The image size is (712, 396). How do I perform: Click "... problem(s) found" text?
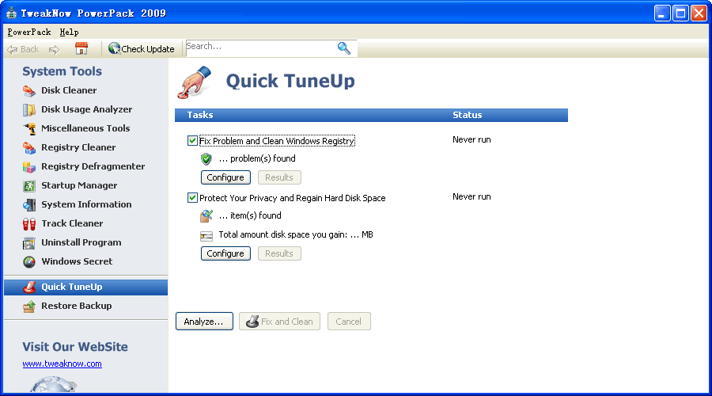257,158
